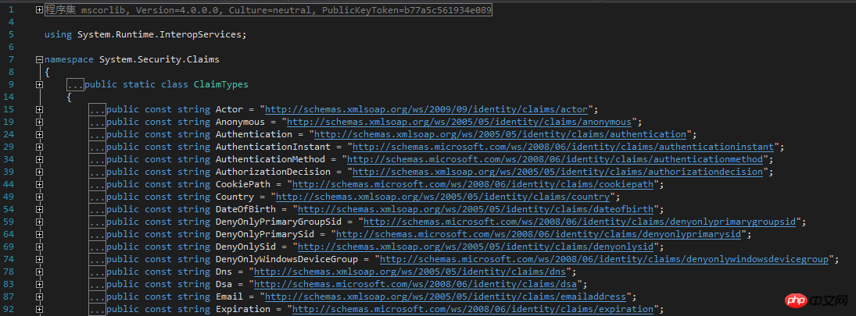Expand the region before ClaimTypes class
Viewport: 856px width, 316px height.
[39, 84]
